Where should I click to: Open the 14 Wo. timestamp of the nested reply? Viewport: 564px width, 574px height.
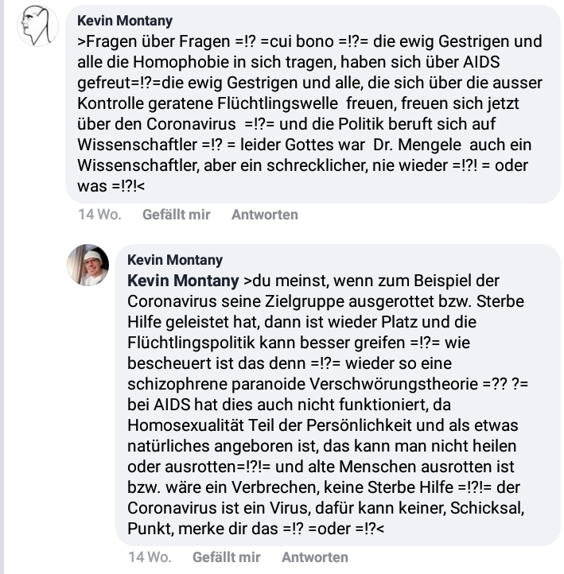tap(150, 557)
